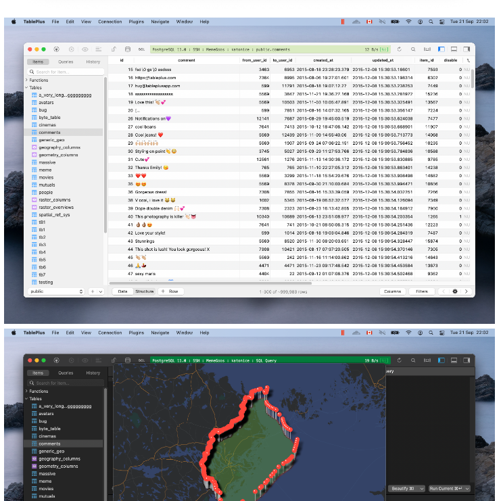This screenshot has width=501, height=501.
Task: Click the Columns button in the light window
Action: (393, 291)
